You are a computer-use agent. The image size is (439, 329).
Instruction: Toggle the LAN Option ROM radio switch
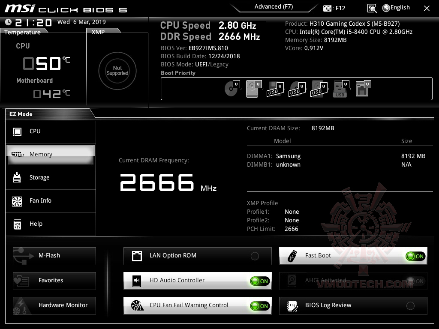pyautogui.click(x=255, y=256)
